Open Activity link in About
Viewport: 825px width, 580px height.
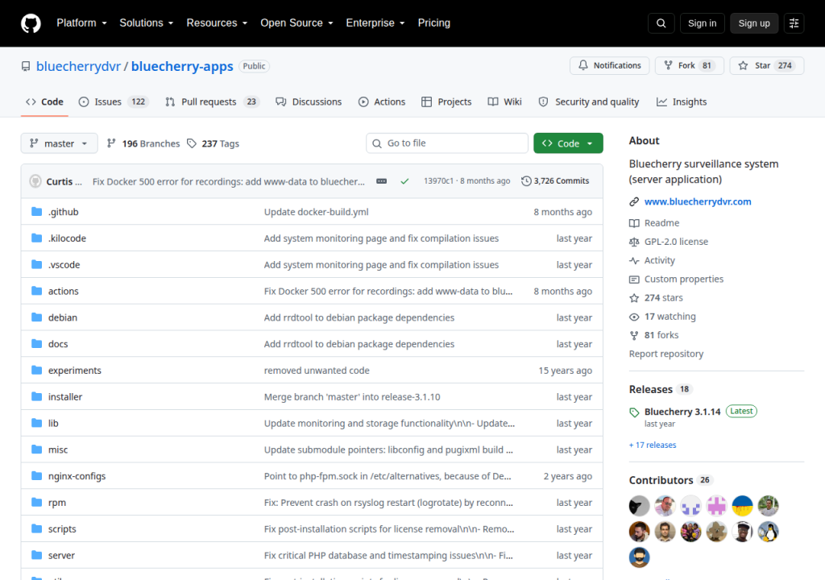pyautogui.click(x=659, y=260)
